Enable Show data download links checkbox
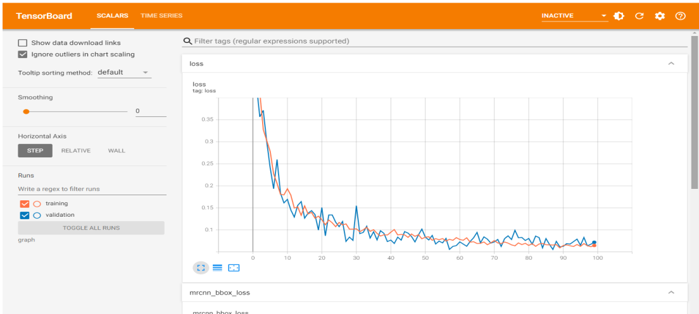This screenshot has width=699, height=314. tap(23, 43)
